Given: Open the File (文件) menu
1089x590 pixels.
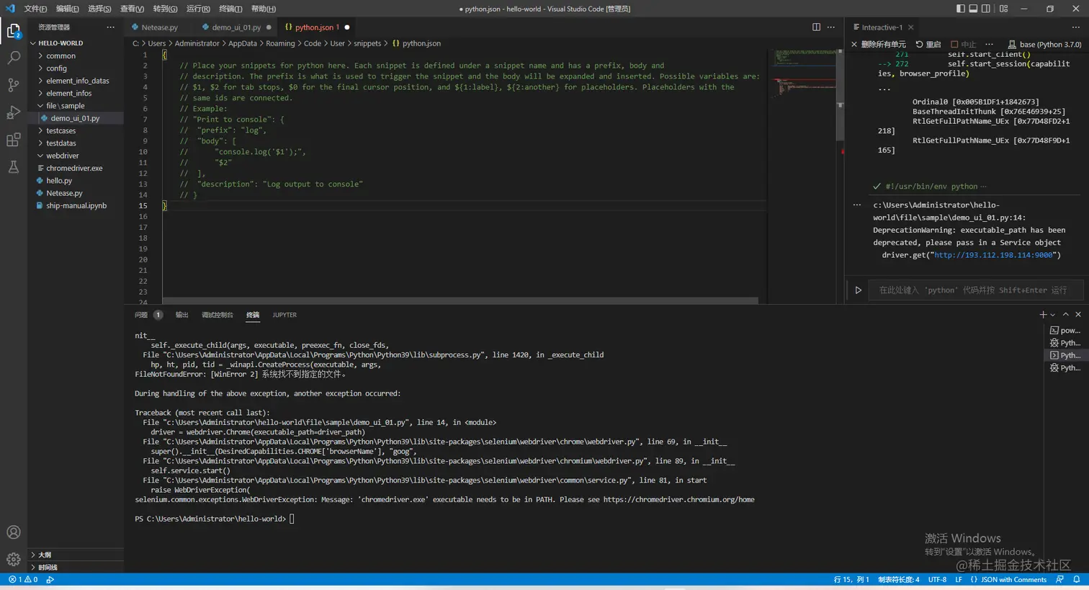Looking at the screenshot, I should 35,9.
